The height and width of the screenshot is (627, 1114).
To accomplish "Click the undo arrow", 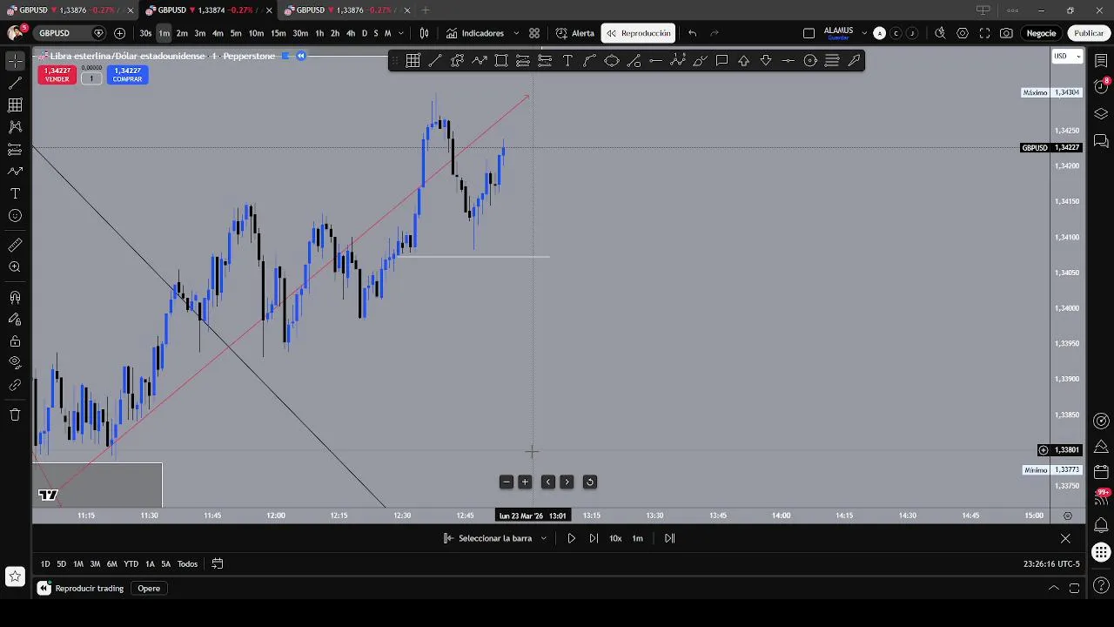I will coord(693,33).
